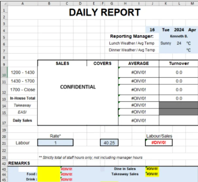Click the Turnover column heading
198x182 pixels.
pyautogui.click(x=179, y=63)
